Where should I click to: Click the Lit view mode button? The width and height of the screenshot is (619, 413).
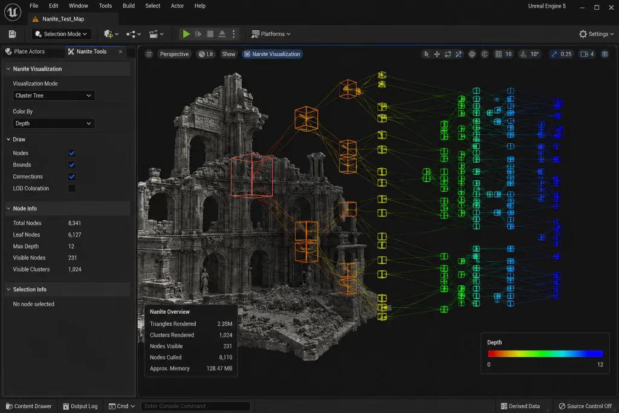[x=206, y=54]
